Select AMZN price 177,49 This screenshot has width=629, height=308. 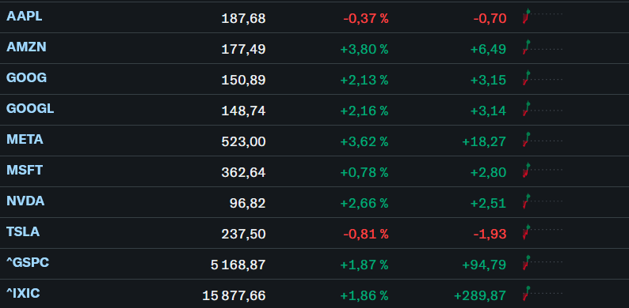243,49
